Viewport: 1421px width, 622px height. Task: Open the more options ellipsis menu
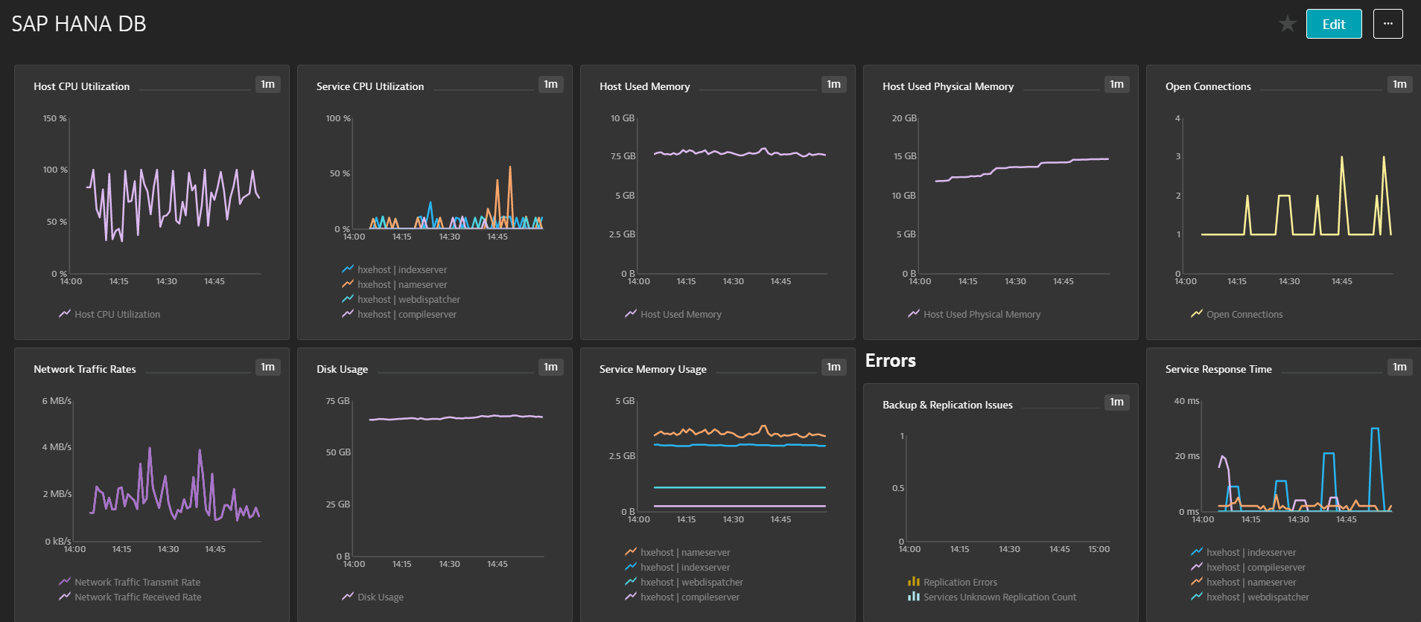coord(1388,24)
